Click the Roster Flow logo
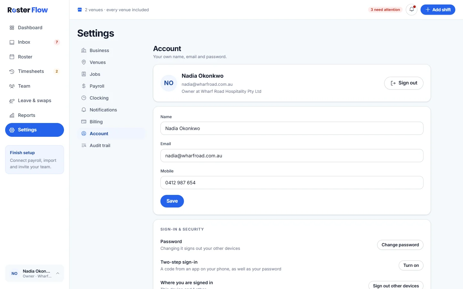The image size is (463, 289). (x=28, y=10)
